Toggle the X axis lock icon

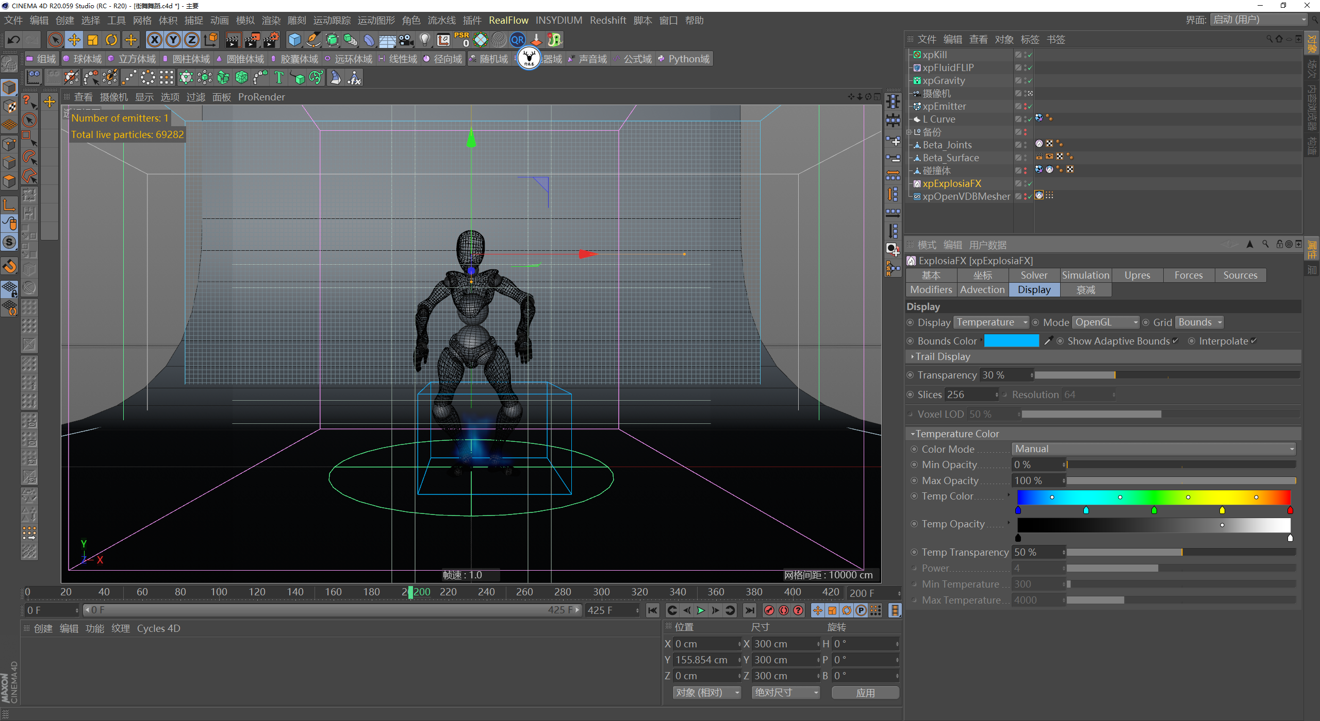click(154, 40)
